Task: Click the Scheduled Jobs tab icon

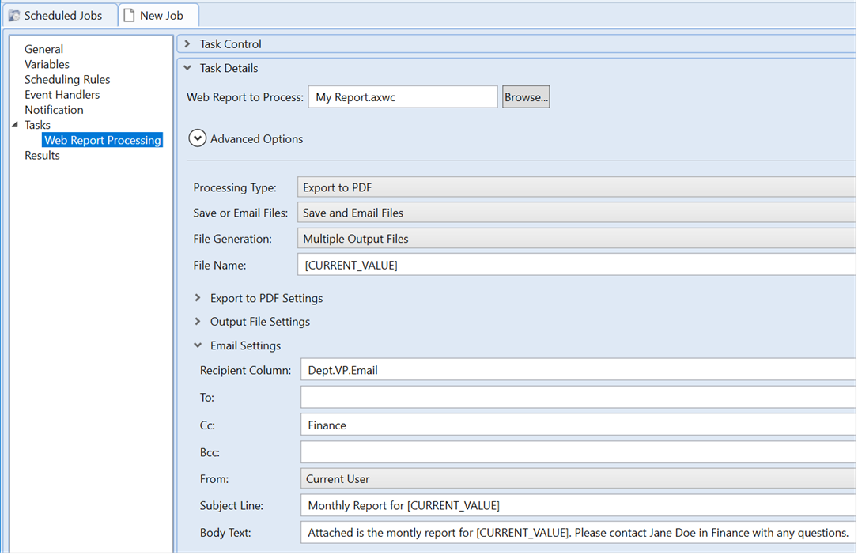Action: click(14, 15)
